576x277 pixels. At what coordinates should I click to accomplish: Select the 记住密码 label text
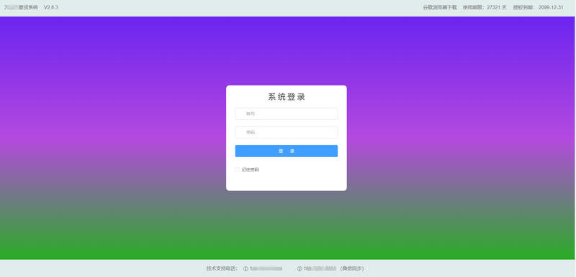click(250, 170)
